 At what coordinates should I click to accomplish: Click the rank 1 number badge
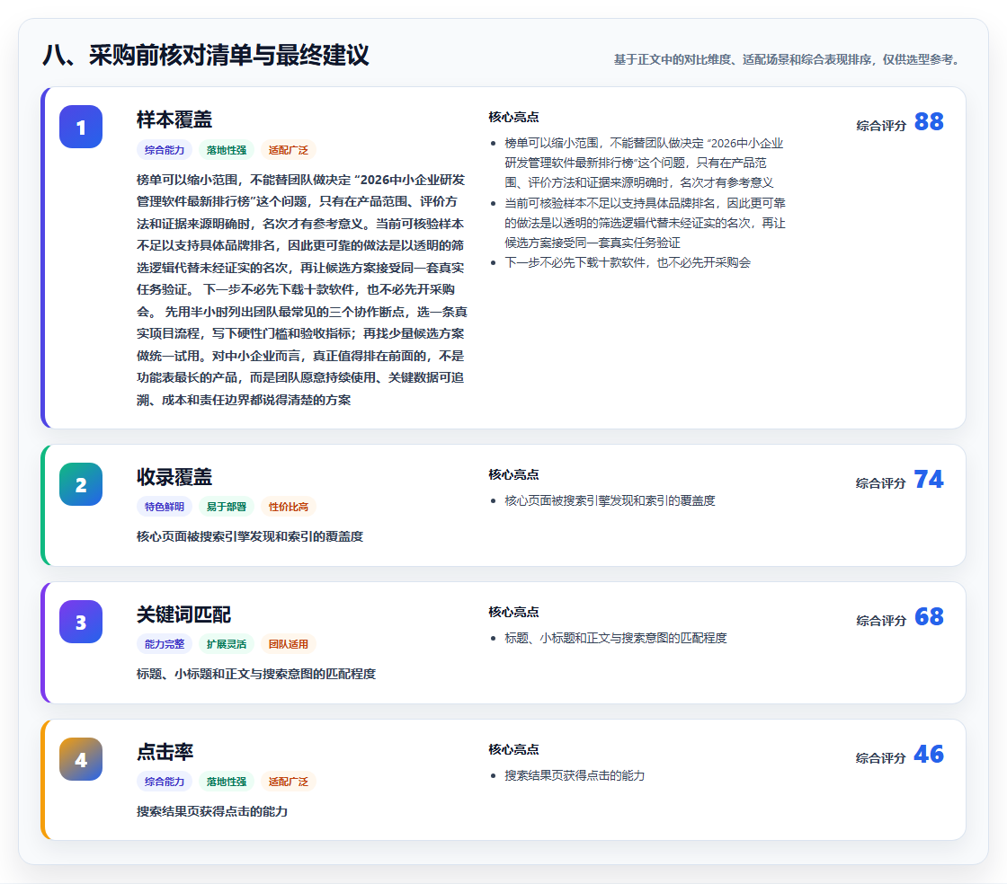coord(81,127)
